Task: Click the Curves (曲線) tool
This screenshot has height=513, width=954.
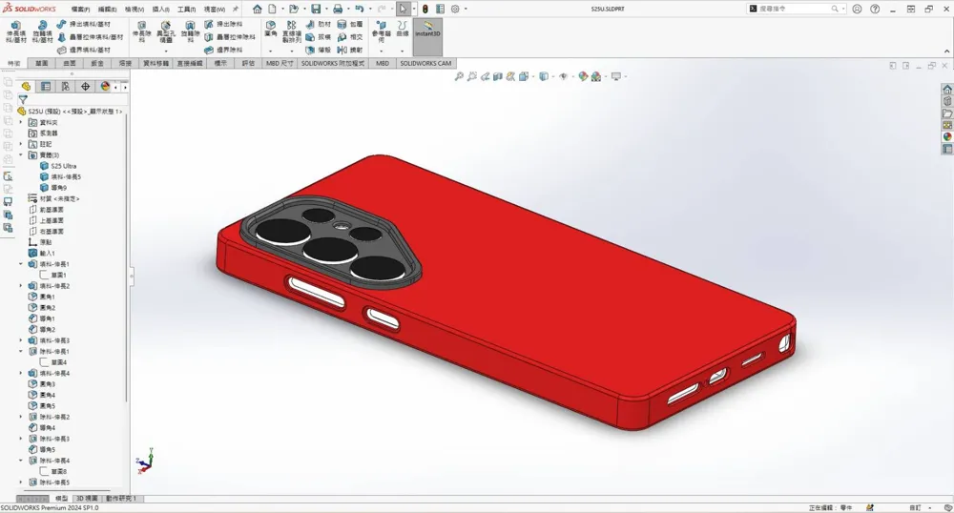Action: [x=403, y=29]
